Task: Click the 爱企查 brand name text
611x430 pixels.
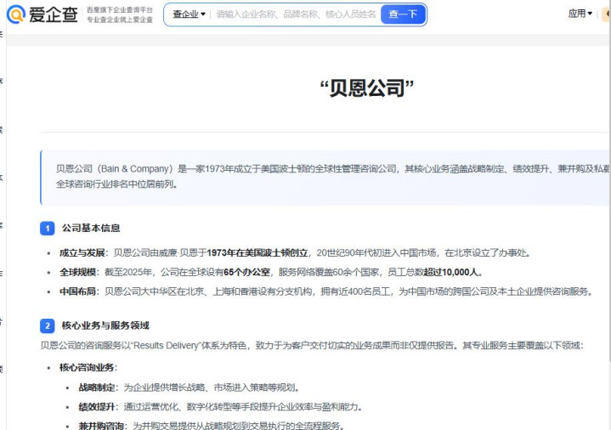Action: (x=54, y=14)
